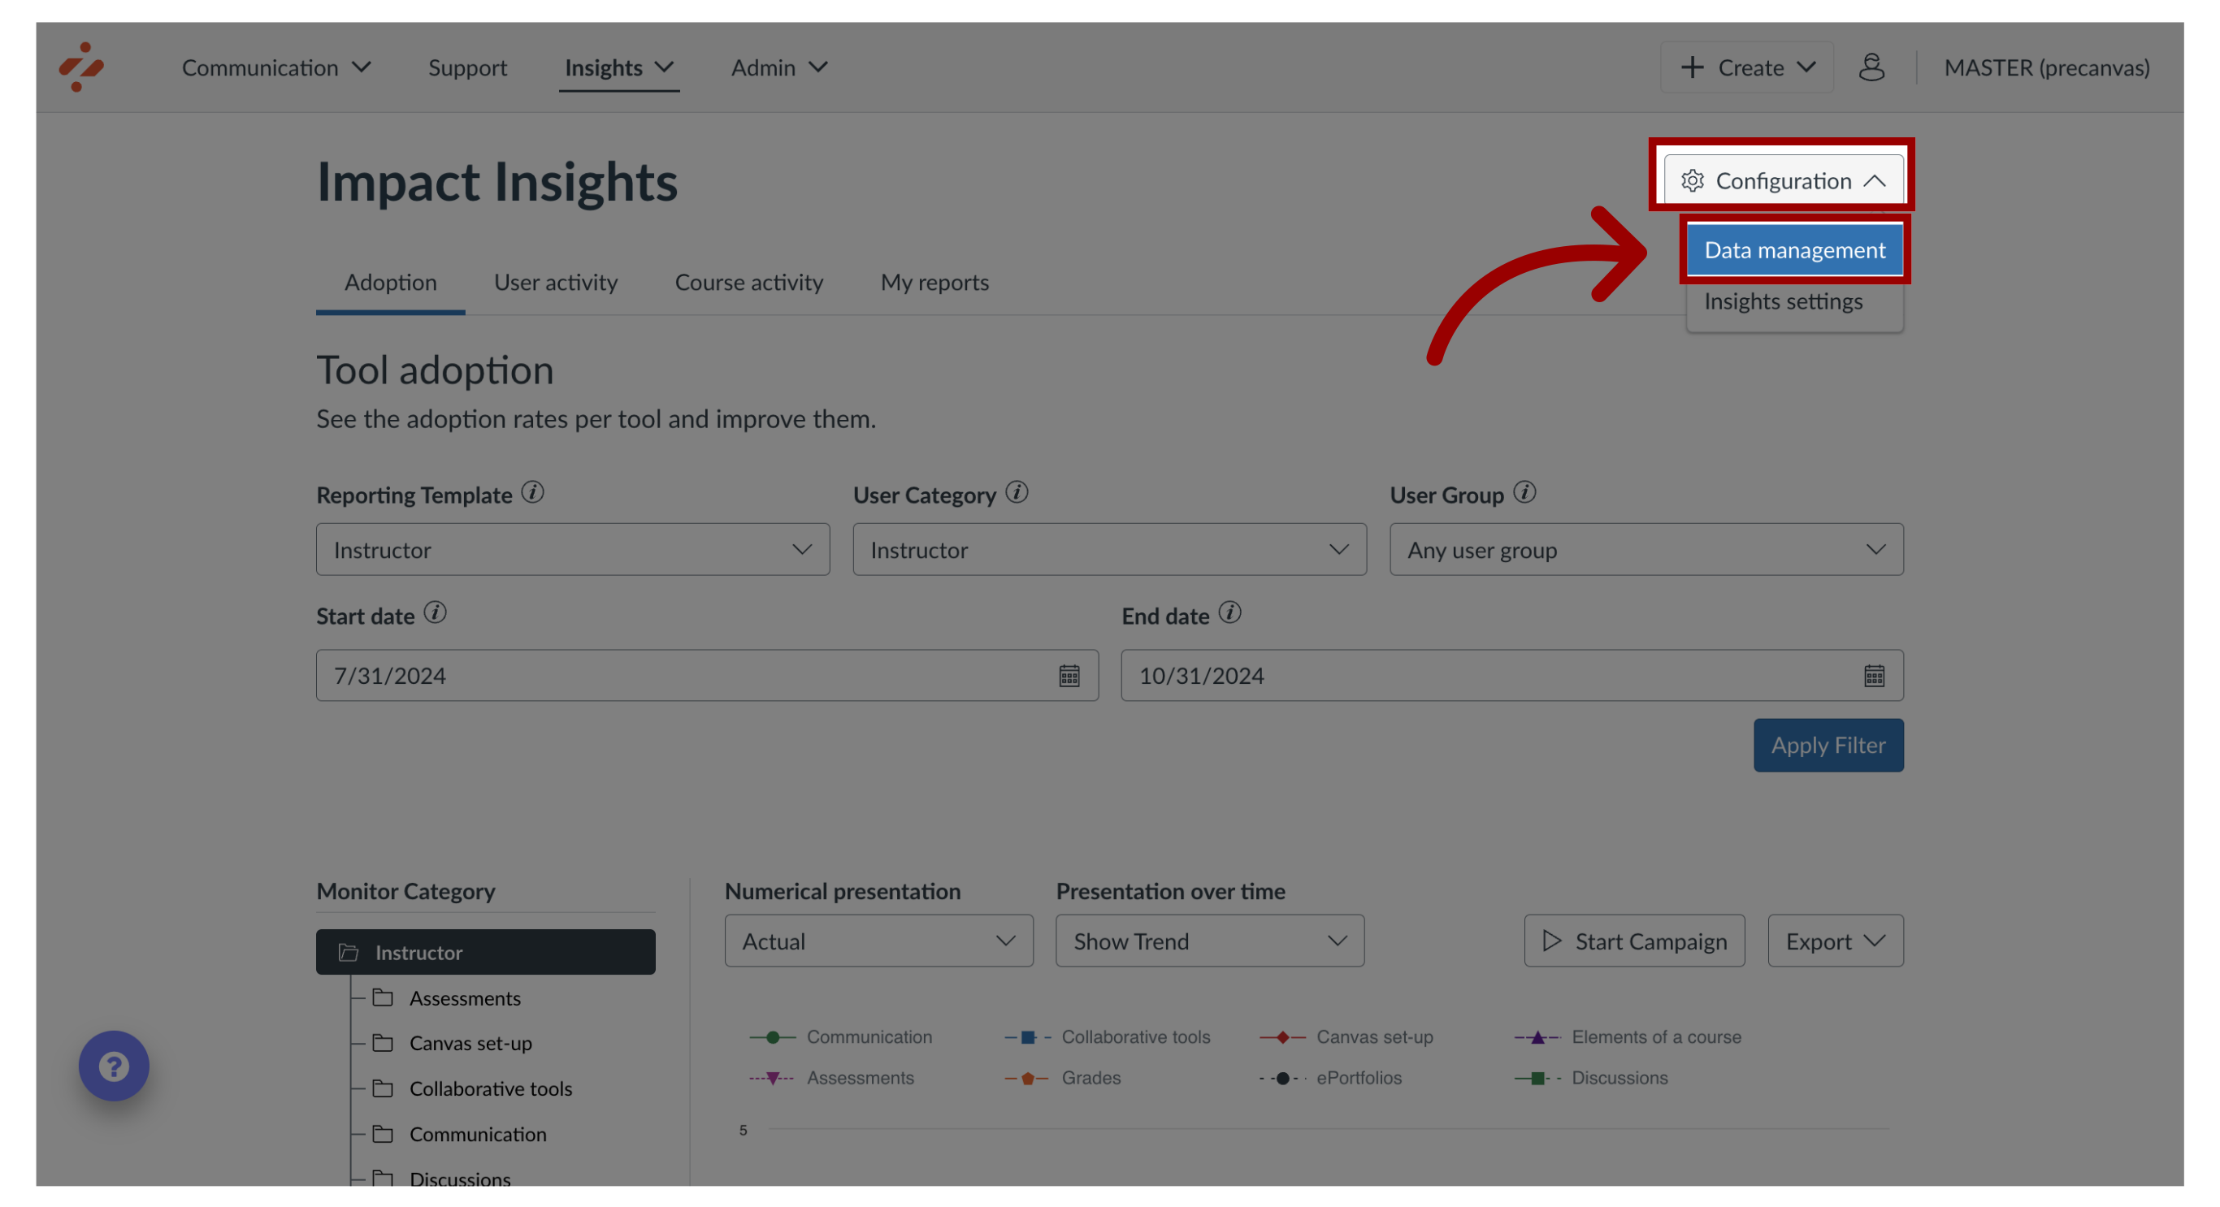Toggle Collaborative tools series in legend

tap(1108, 1036)
